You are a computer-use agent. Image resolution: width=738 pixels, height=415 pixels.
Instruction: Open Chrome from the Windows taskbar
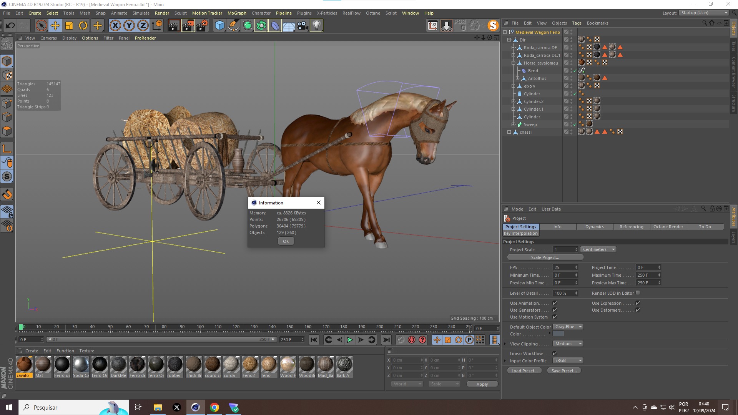(x=214, y=407)
